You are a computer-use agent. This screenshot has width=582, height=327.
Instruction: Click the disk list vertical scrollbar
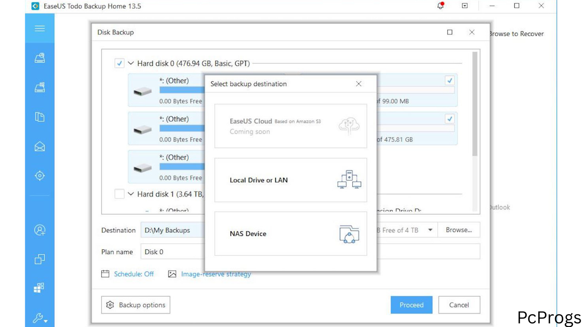475,104
